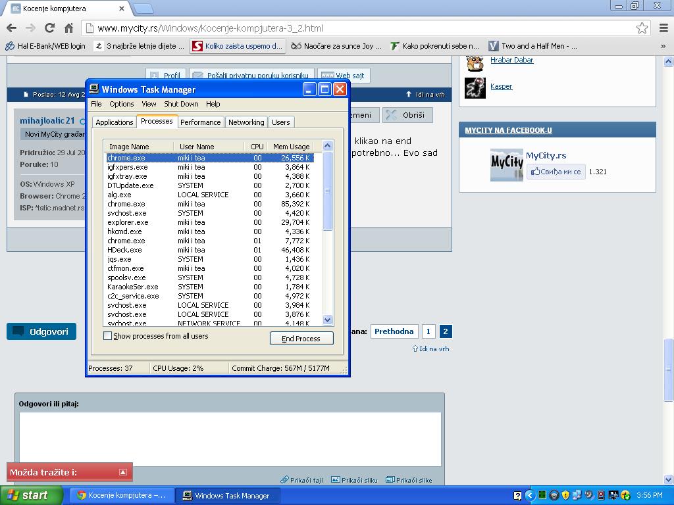This screenshot has width=674, height=505.
Task: Switch to the Users tab
Action: click(x=280, y=122)
